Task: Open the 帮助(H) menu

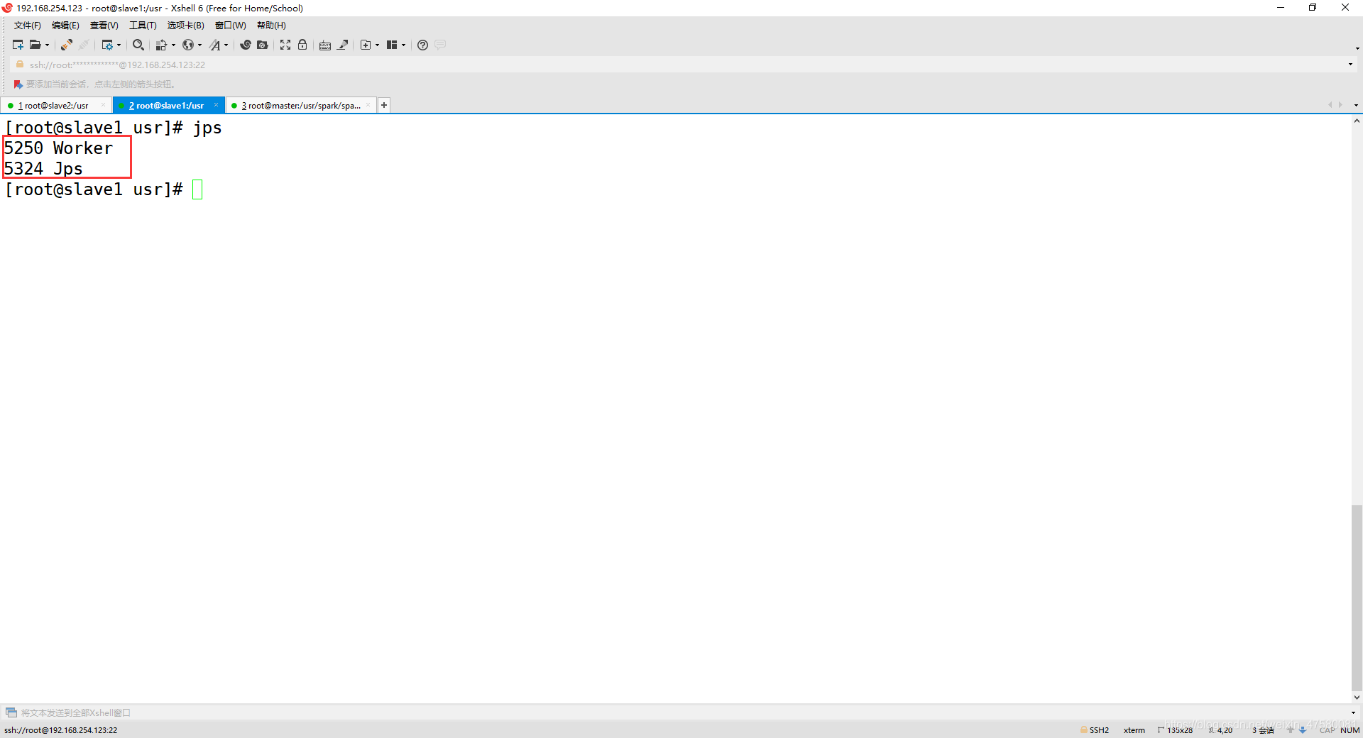Action: pos(271,26)
